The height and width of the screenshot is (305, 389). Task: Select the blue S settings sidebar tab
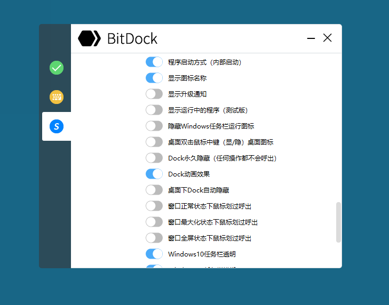[57, 126]
